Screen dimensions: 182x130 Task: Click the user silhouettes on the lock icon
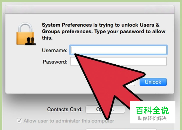31,41
